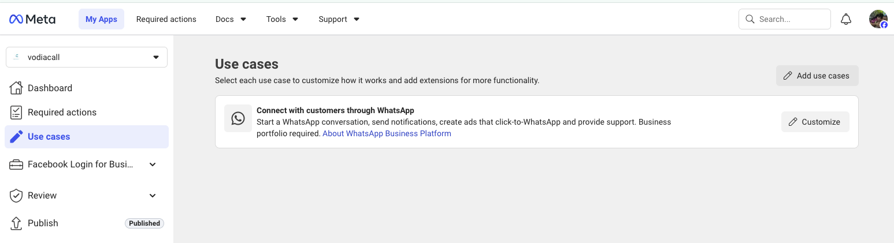This screenshot has height=243, width=894.
Task: Go to Required actions in top navigation
Action: [166, 19]
